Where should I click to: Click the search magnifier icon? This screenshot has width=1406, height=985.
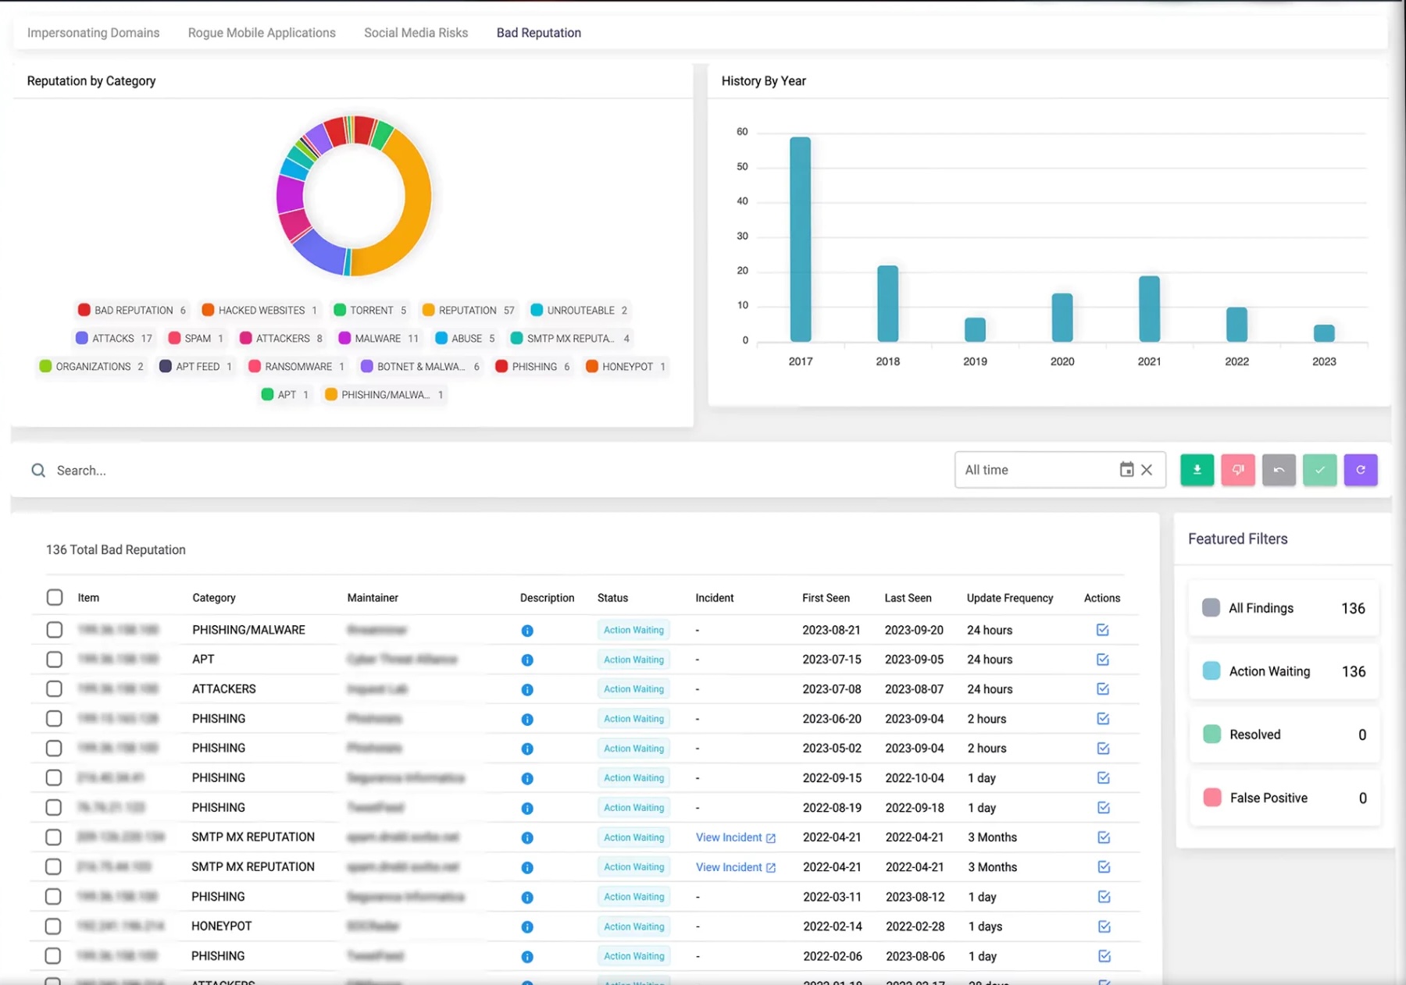[38, 470]
